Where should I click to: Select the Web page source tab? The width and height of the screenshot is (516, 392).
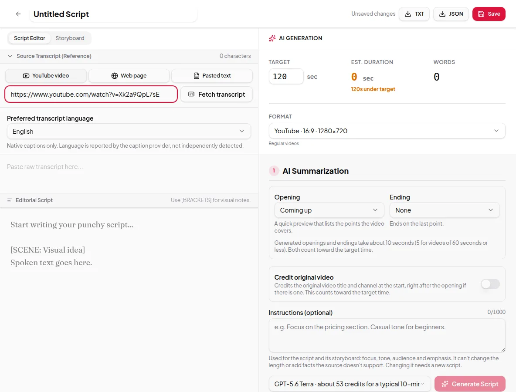pyautogui.click(x=129, y=76)
